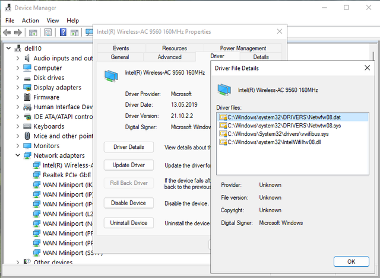
Task: Close the Intel Wireless-AC Properties dialog
Action: (280, 31)
